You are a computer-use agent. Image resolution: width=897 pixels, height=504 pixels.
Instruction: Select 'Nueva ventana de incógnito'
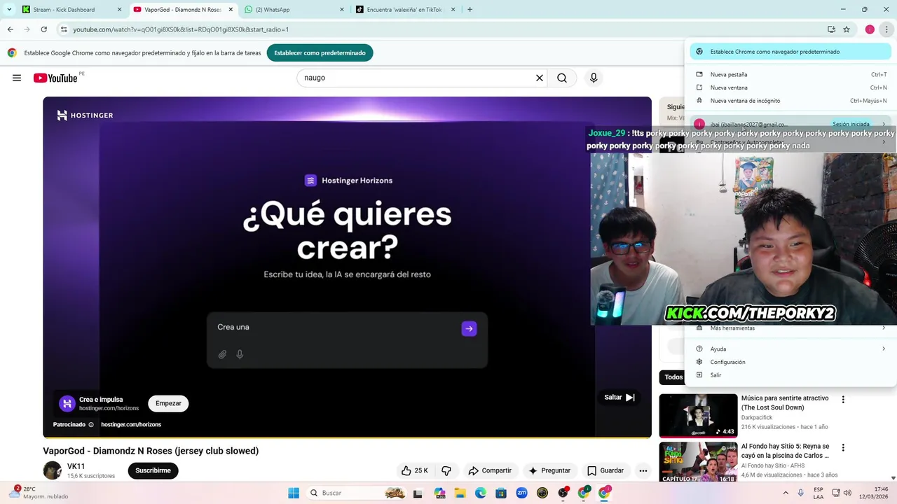click(790, 101)
